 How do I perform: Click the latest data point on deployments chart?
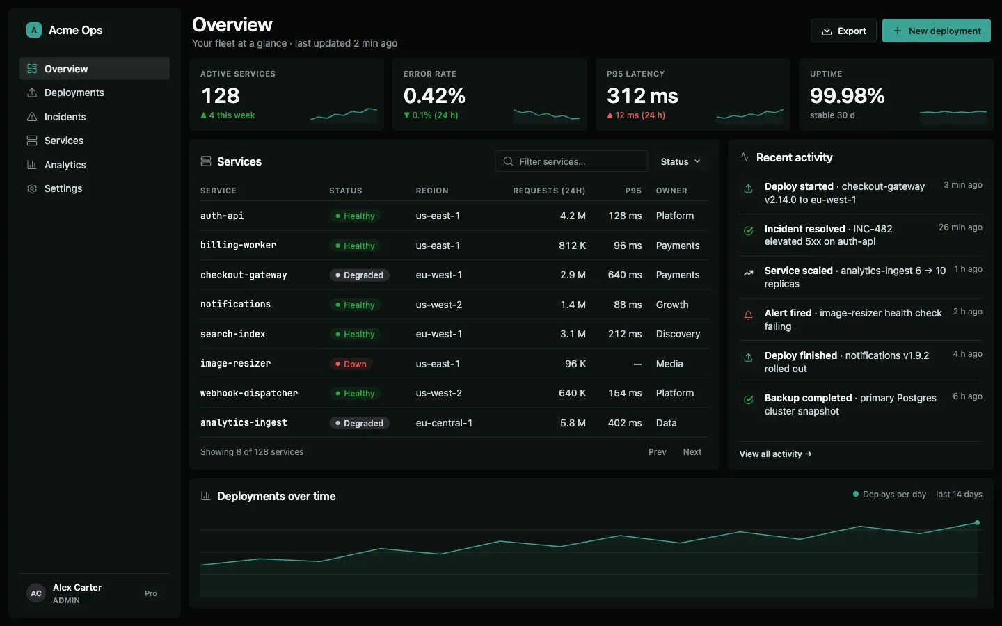click(977, 522)
